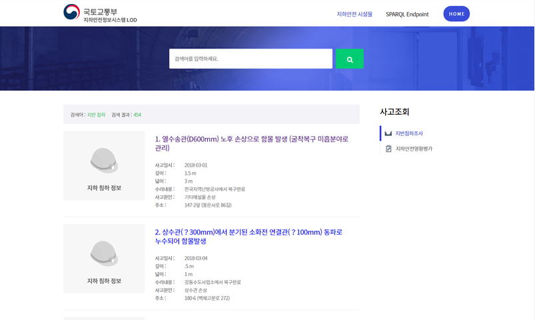
Task: Click the 사고조회 sidebar heading
Action: [394, 112]
